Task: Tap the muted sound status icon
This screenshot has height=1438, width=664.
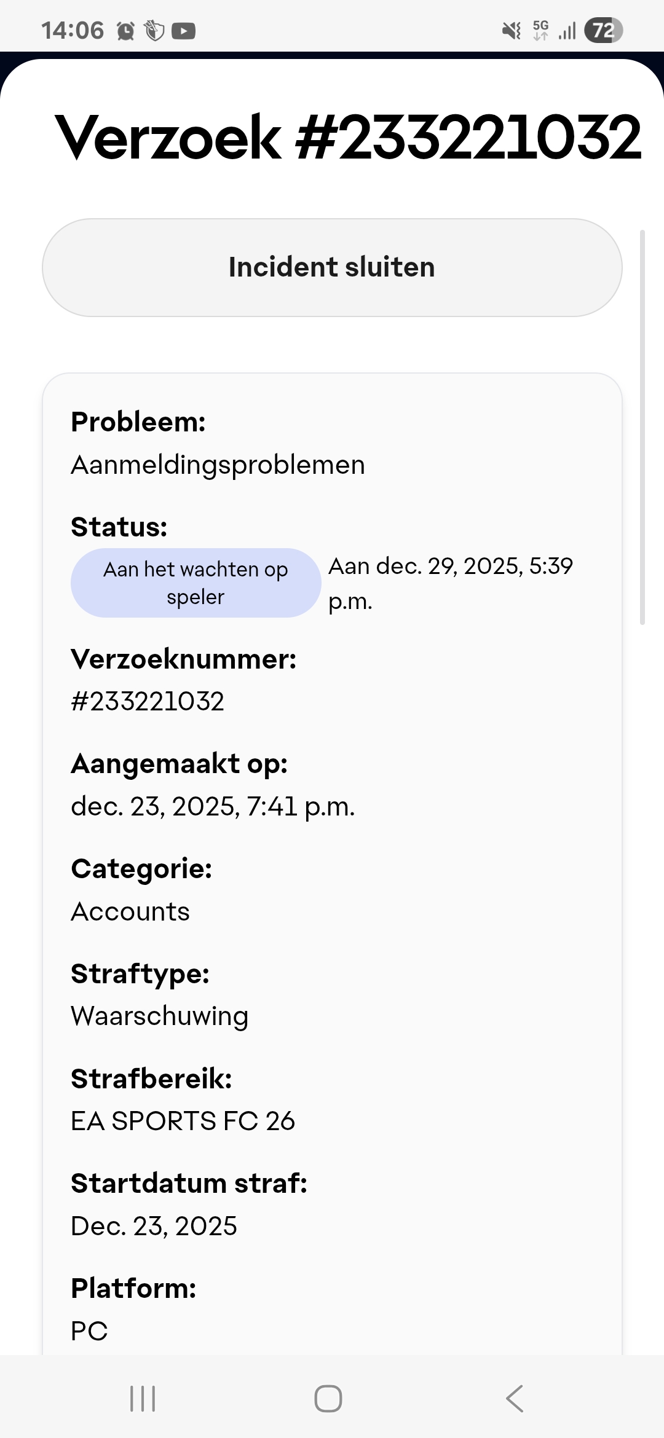Action: click(x=512, y=31)
